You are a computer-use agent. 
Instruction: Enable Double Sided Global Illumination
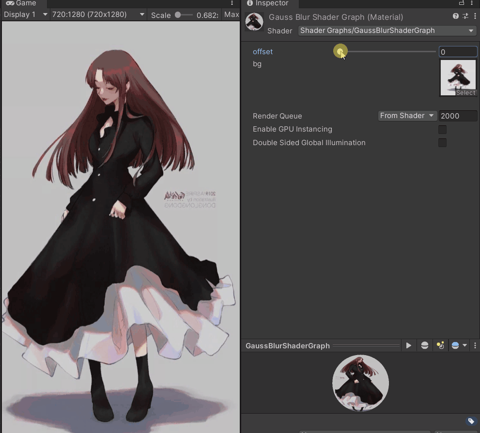click(x=442, y=143)
